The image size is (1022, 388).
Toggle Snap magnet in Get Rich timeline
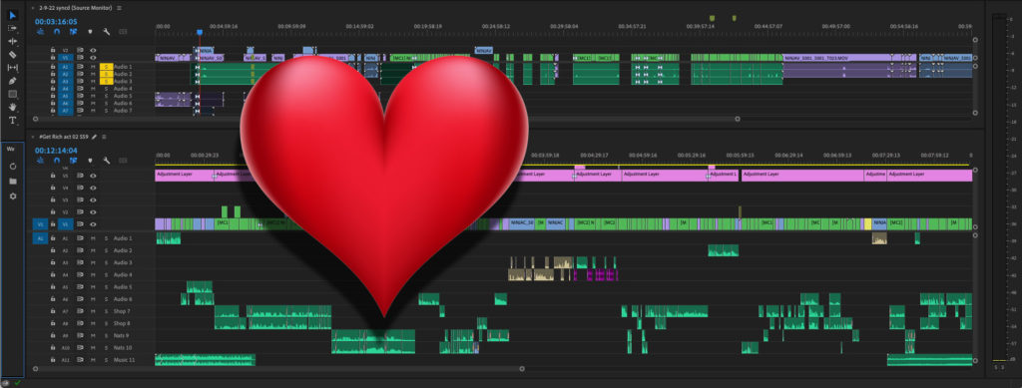57,160
